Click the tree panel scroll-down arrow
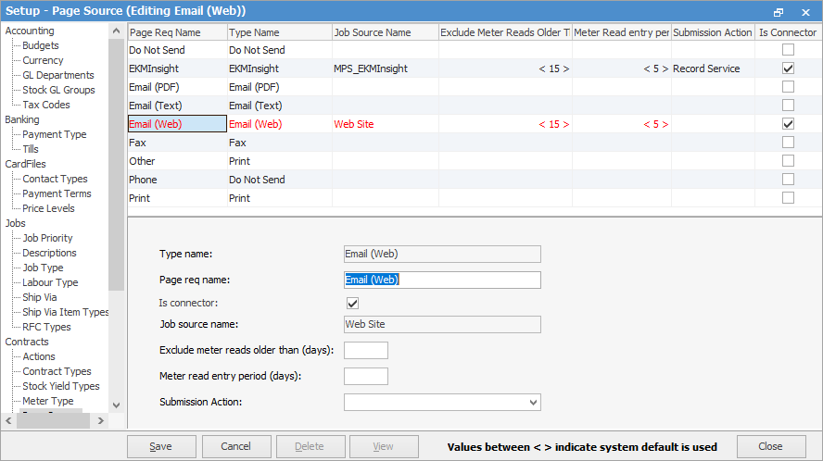 tap(116, 405)
